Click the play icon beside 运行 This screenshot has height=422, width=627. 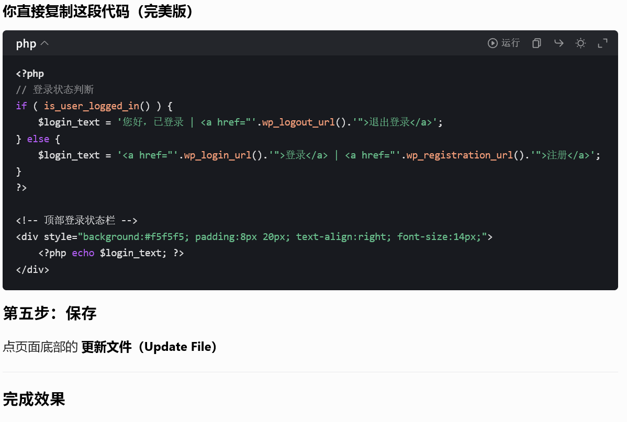point(492,43)
